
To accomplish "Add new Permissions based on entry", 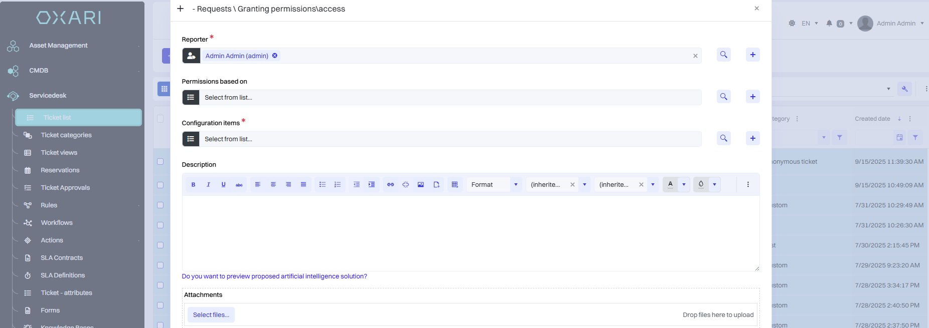I will [753, 97].
